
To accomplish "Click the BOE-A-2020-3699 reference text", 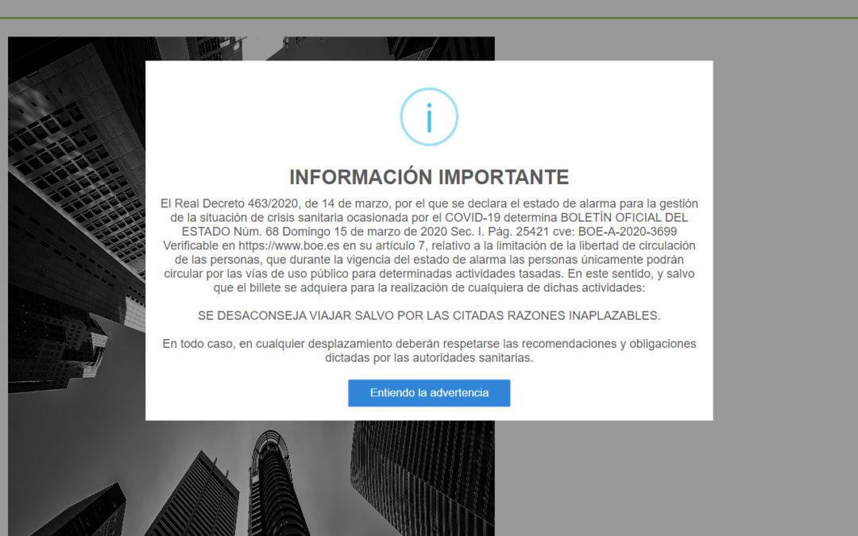I will coord(628,233).
